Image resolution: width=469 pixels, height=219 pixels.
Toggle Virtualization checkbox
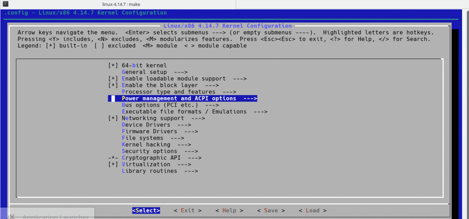(113, 165)
